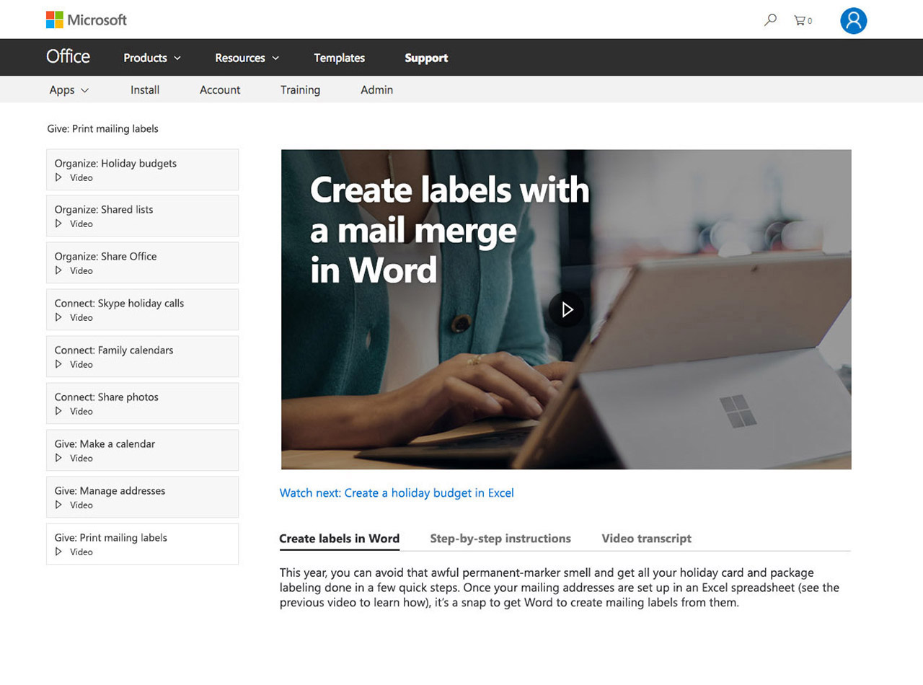Expand the Apps dropdown
Viewport: 923px width, 685px height.
(68, 89)
